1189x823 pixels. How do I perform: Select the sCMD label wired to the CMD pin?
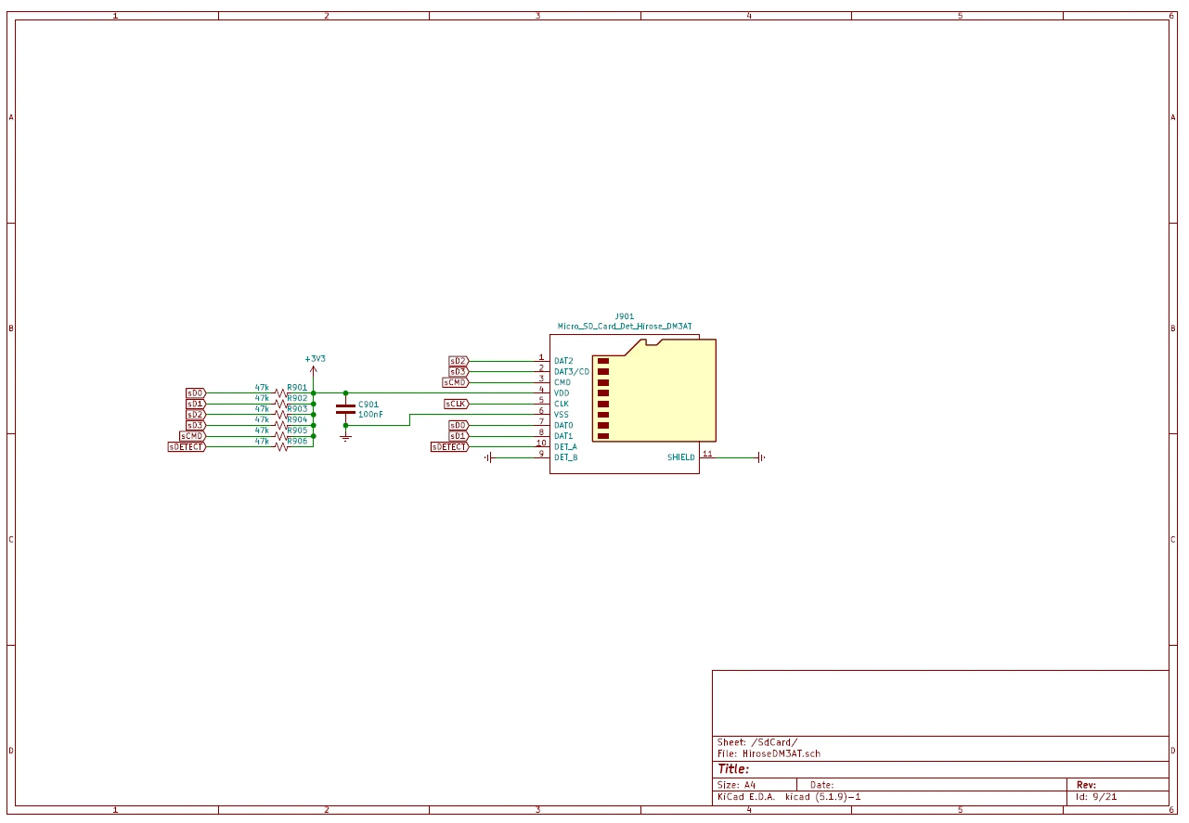click(456, 382)
